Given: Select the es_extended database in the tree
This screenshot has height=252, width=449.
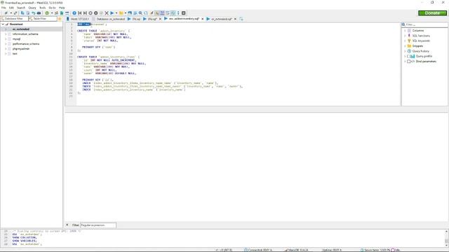Looking at the screenshot, I should (20, 29).
